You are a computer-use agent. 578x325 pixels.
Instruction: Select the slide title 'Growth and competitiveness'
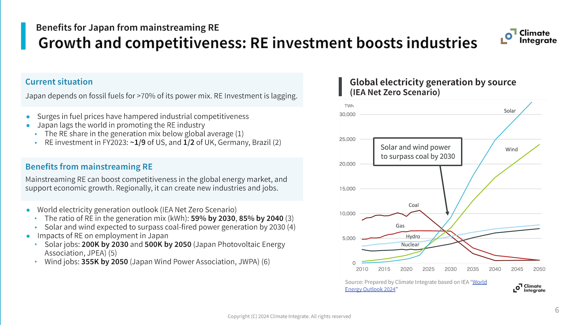point(258,43)
